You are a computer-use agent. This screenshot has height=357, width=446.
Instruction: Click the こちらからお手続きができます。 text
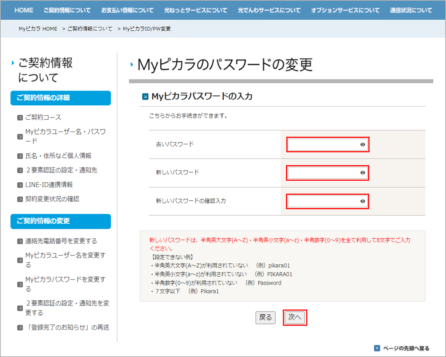click(188, 116)
